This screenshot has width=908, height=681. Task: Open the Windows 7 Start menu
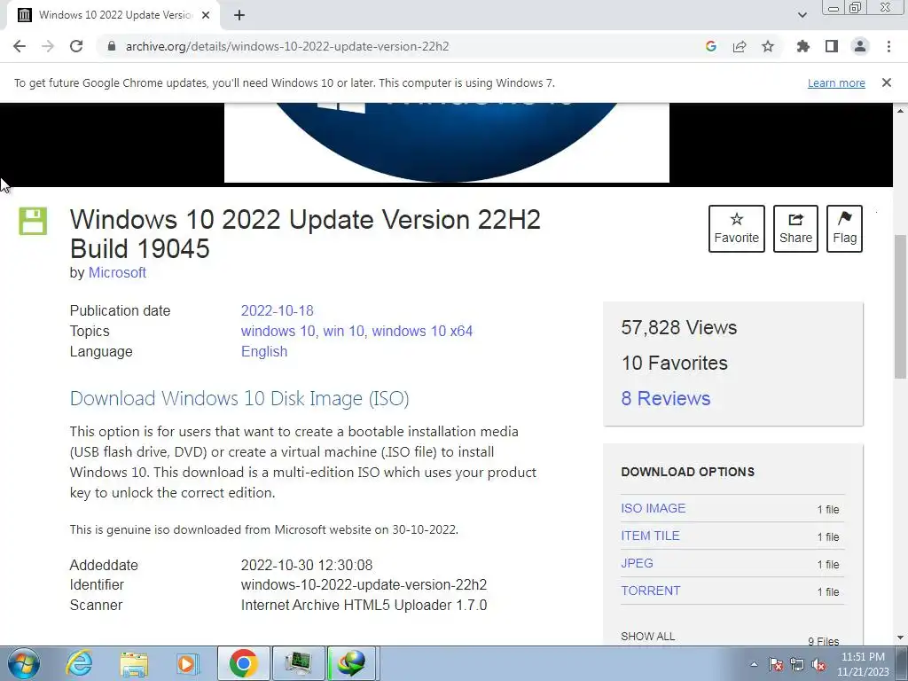click(x=24, y=663)
